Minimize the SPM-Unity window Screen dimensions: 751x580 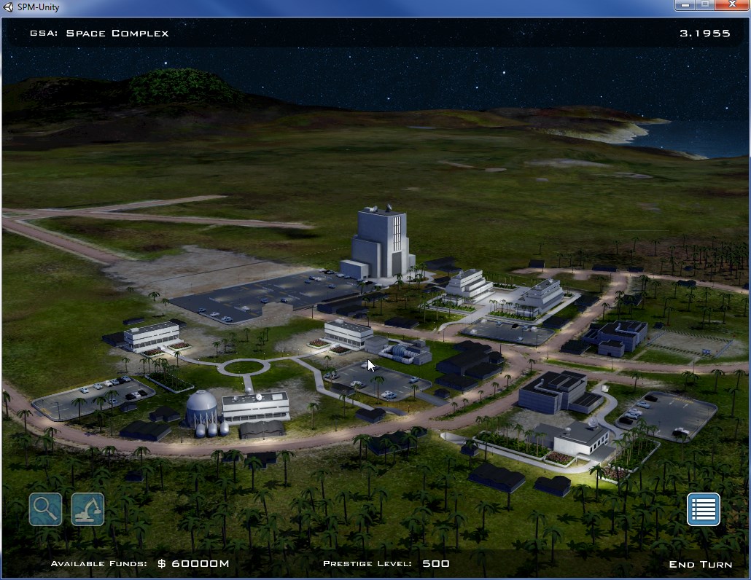[x=685, y=6]
